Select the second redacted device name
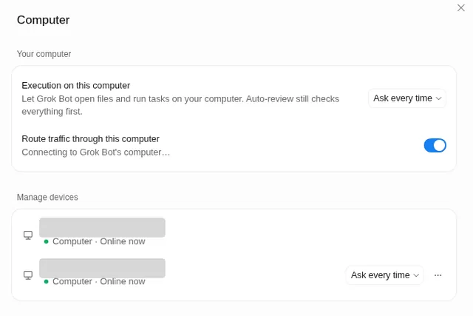This screenshot has height=316, width=473. click(x=102, y=268)
